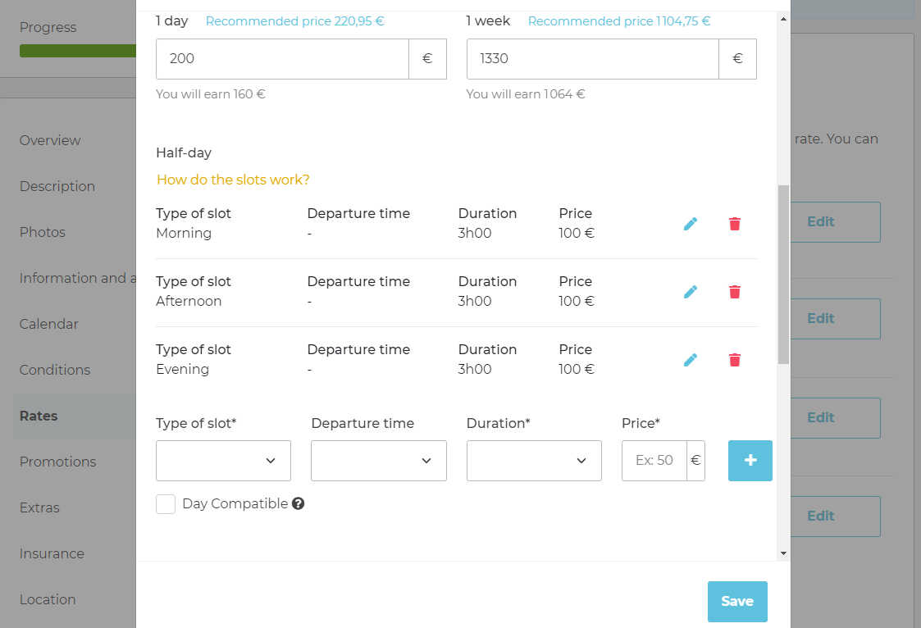Delete the Afternoon half-day slot
Screen dimensions: 921x628
(735, 291)
